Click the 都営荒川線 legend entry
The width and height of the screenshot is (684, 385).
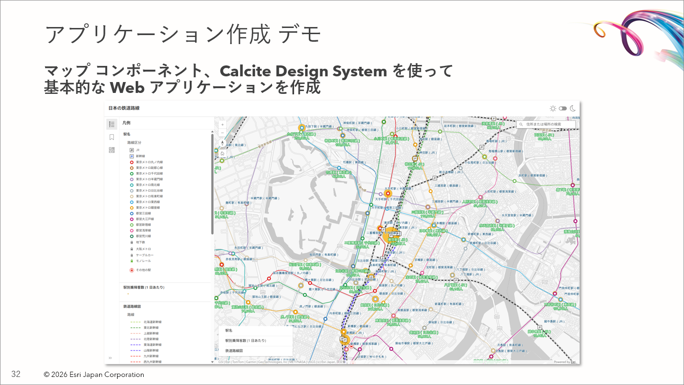(x=140, y=236)
